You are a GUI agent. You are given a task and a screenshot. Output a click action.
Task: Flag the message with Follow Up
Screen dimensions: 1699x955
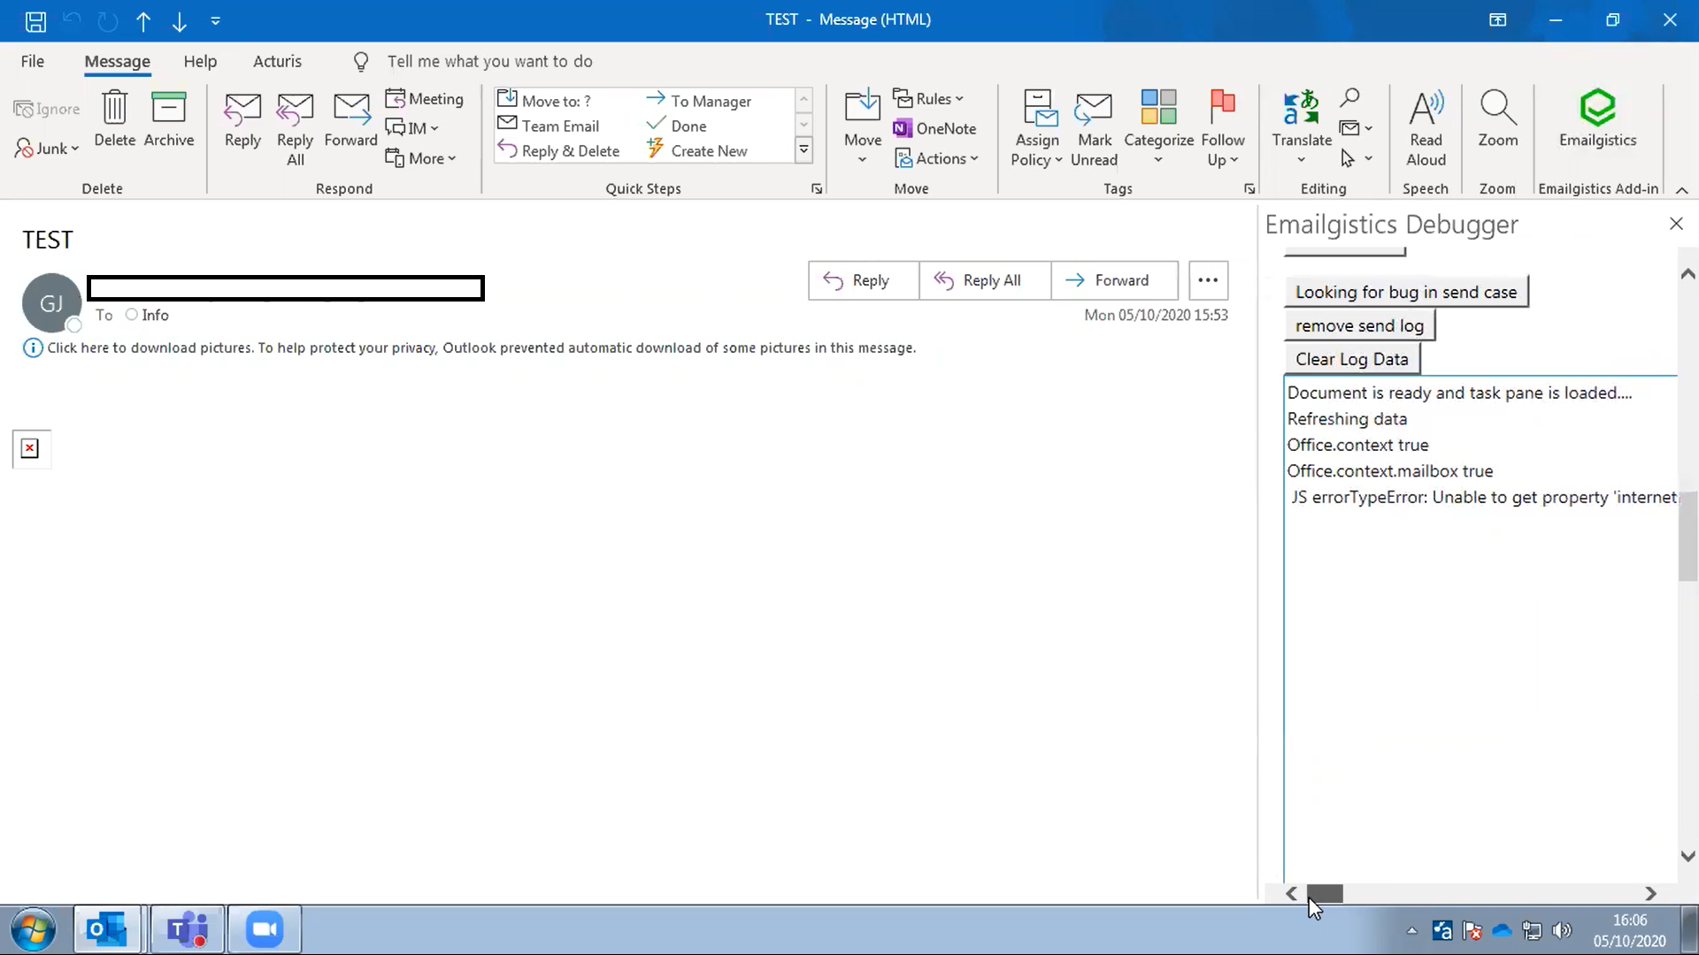pos(1223,126)
